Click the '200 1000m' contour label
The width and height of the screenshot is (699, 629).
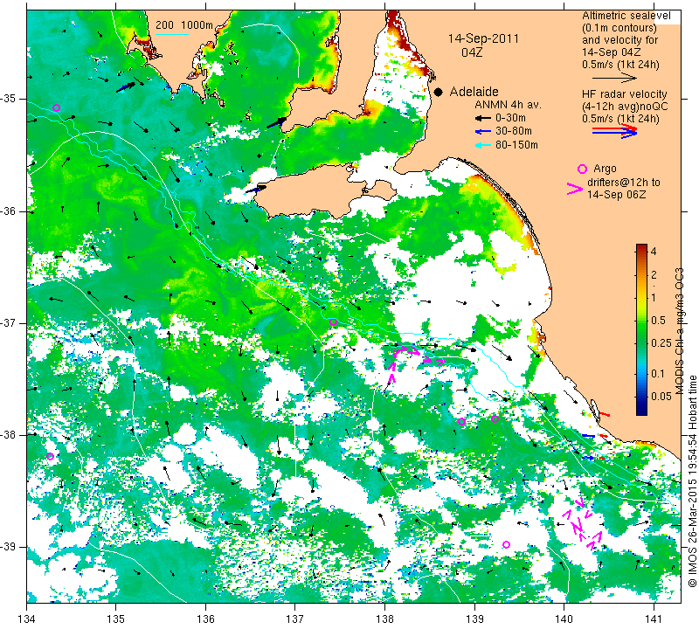coord(184,25)
